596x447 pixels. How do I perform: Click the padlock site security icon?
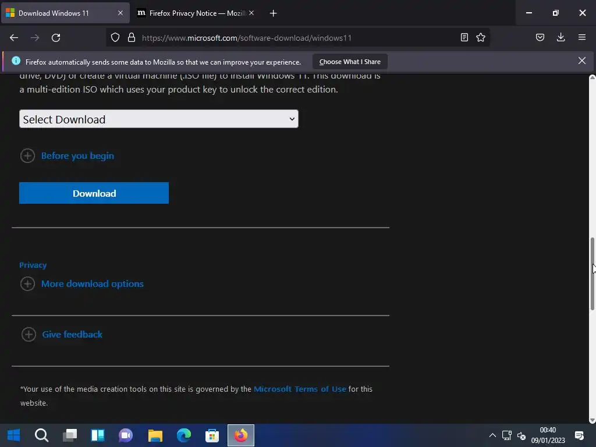point(132,38)
